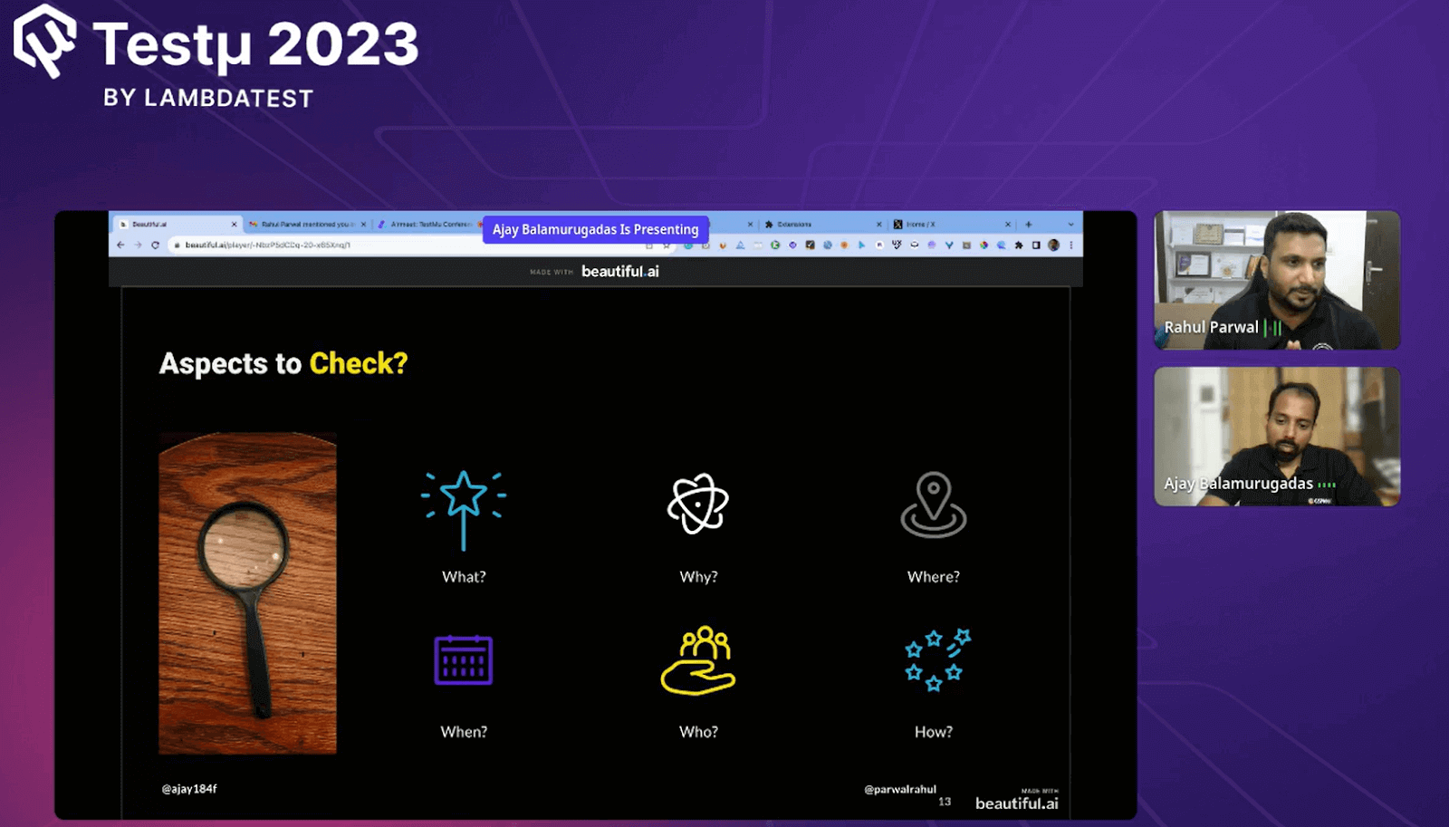Bookmark this page with the star icon
The height and width of the screenshot is (827, 1449).
(667, 245)
